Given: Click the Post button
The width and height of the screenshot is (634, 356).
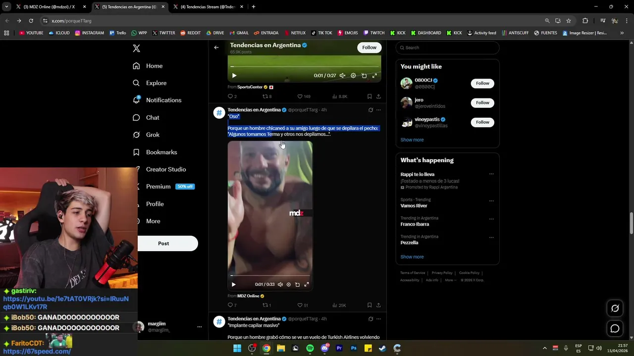Looking at the screenshot, I should 167,243.
